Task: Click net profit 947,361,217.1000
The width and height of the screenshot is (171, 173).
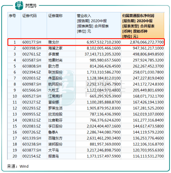Action: (x=148, y=48)
